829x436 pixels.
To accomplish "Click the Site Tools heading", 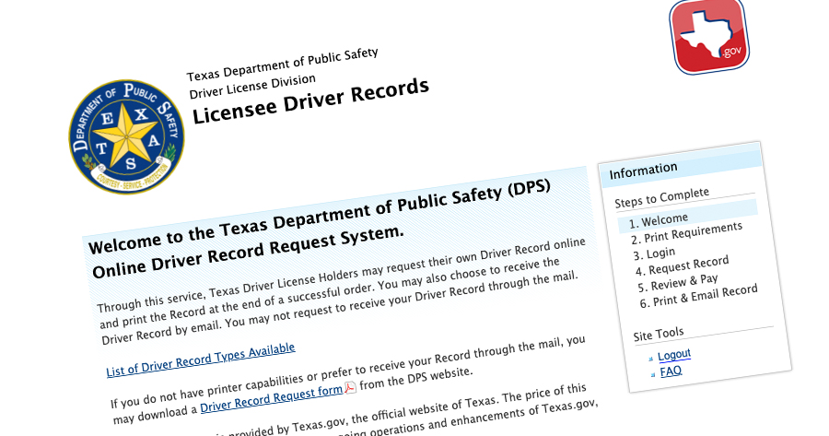I will (x=659, y=335).
